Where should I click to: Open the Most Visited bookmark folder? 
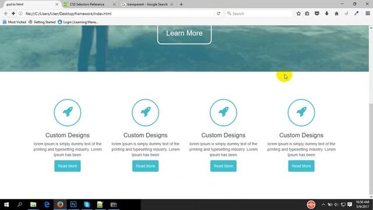14,22
